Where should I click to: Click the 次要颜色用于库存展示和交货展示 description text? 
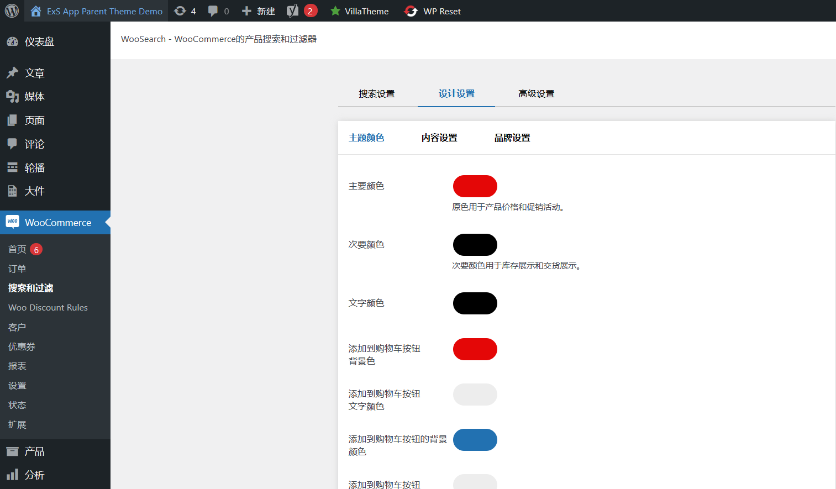(517, 266)
